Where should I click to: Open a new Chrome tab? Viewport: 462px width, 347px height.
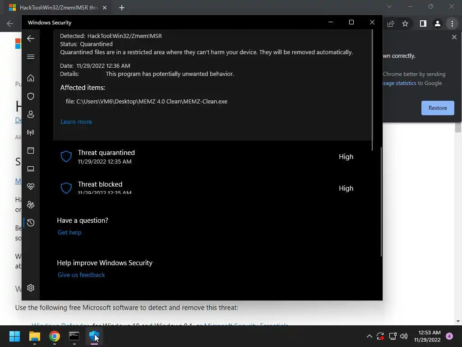[122, 8]
